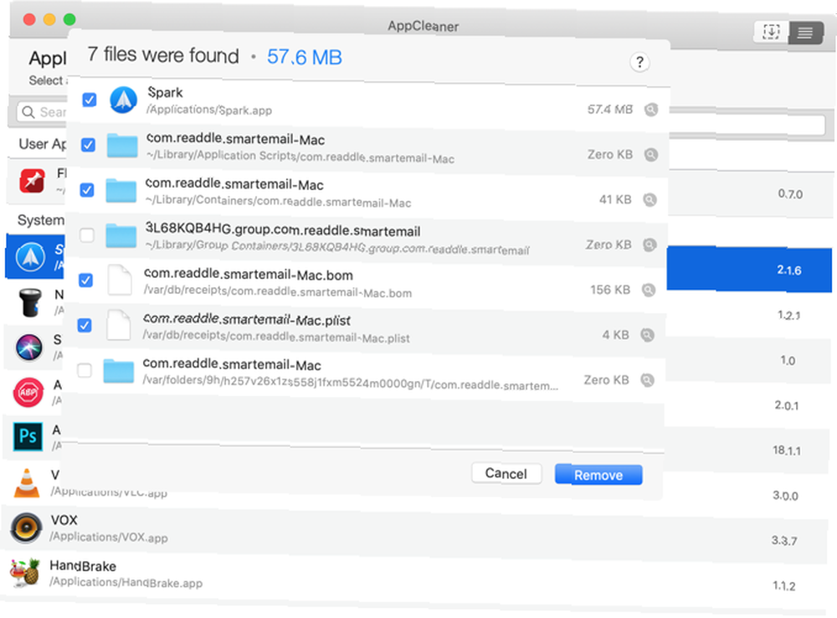Click folder icon for /var/folders entry
Image resolution: width=837 pixels, height=618 pixels.
coord(119,371)
